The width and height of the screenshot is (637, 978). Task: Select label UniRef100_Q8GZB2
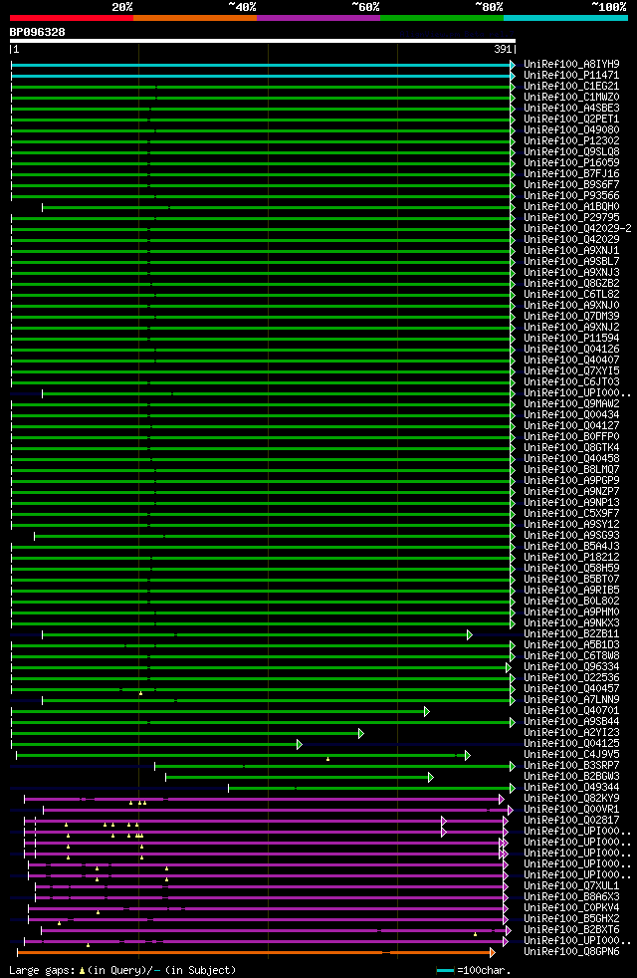[x=571, y=283]
